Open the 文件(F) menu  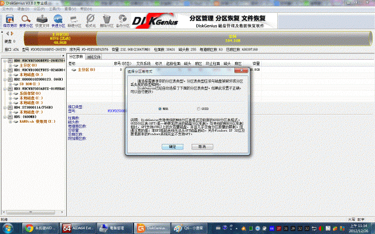(x=8, y=9)
